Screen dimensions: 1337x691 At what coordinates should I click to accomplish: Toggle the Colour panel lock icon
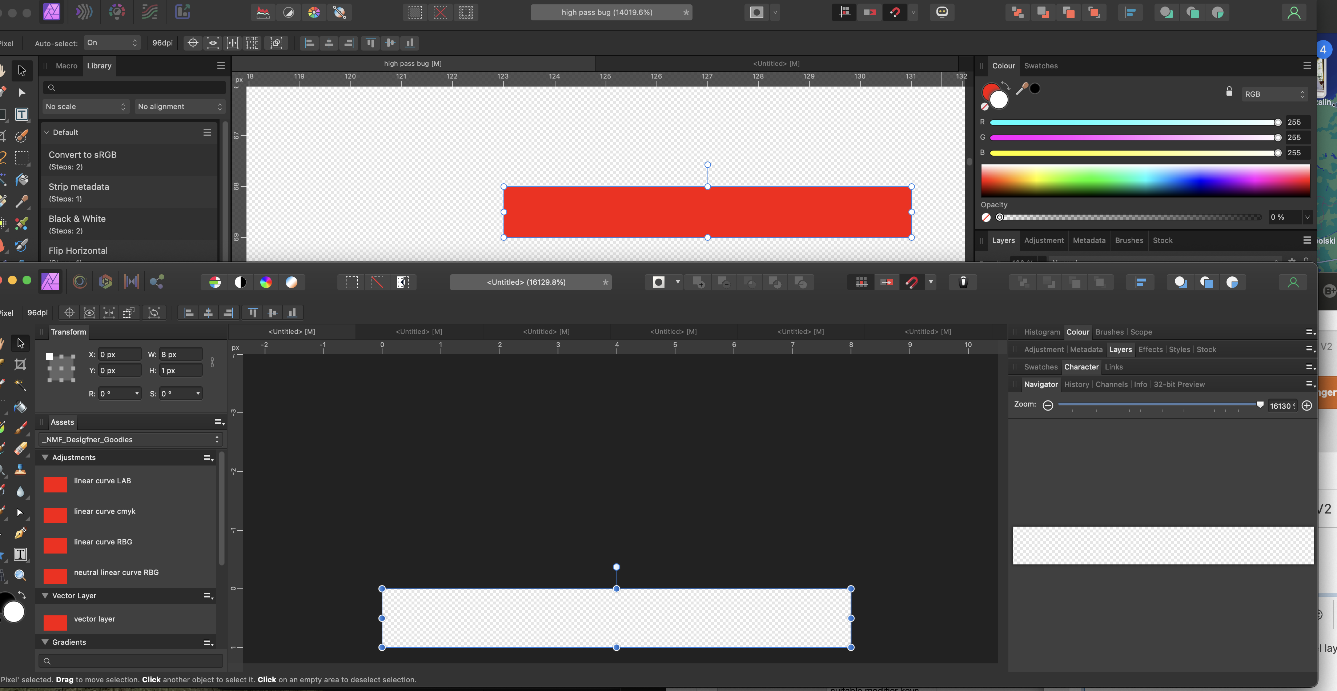[x=1229, y=91]
